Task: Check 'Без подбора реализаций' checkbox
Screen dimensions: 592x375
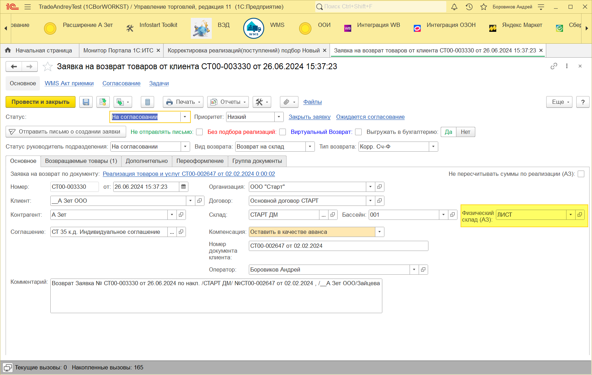Action: click(x=283, y=132)
